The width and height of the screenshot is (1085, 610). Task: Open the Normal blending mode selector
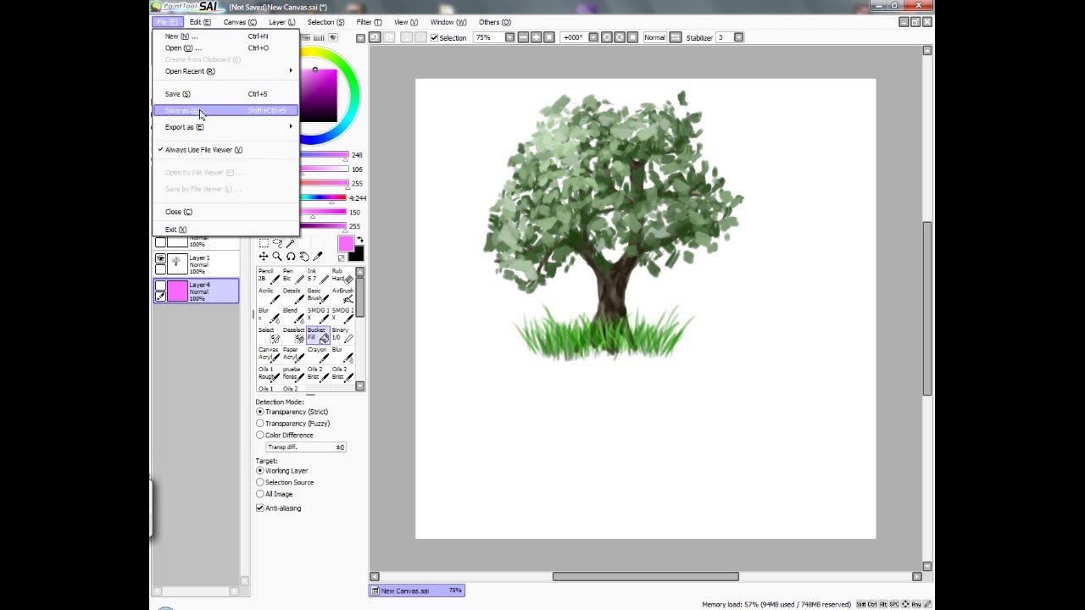click(x=654, y=37)
